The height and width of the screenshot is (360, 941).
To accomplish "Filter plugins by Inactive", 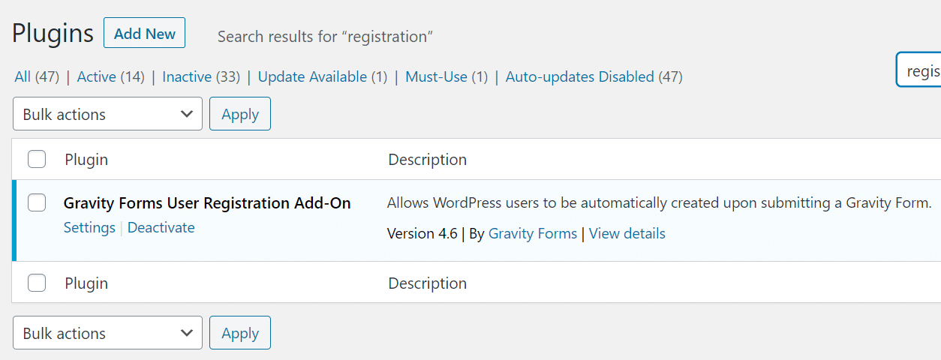I will pos(187,76).
